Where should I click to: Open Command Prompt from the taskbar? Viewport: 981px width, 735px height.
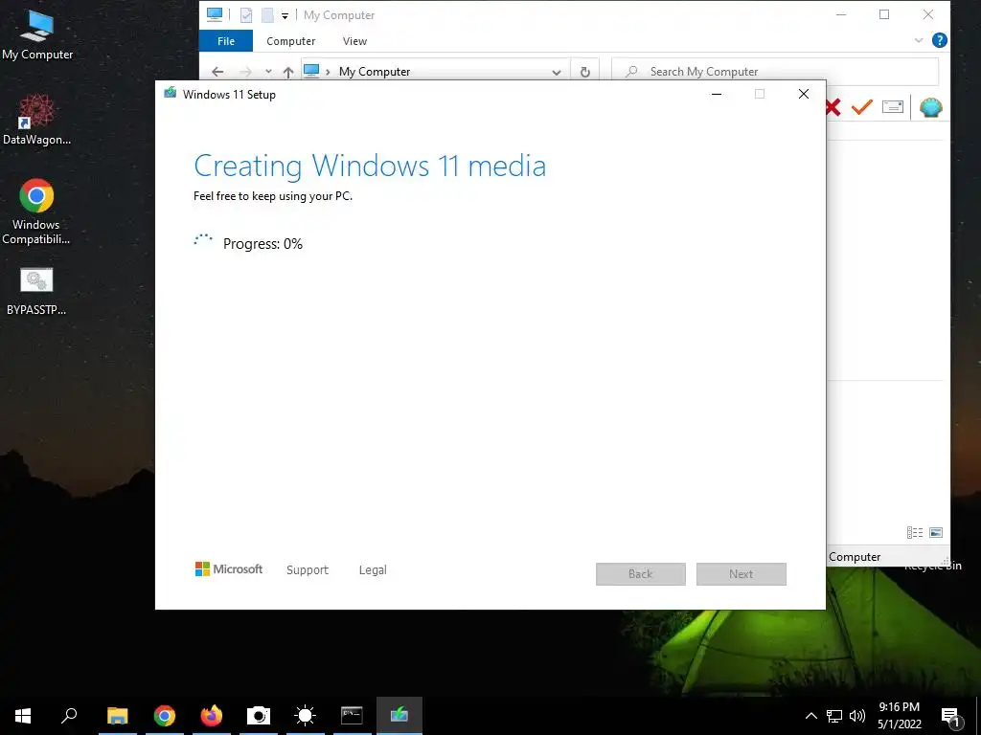pyautogui.click(x=352, y=716)
